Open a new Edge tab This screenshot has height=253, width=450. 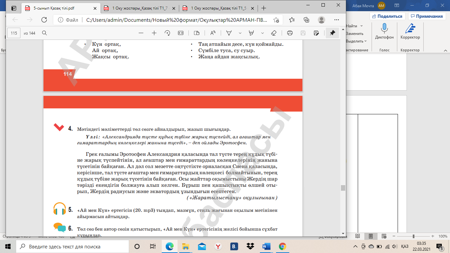point(263,8)
